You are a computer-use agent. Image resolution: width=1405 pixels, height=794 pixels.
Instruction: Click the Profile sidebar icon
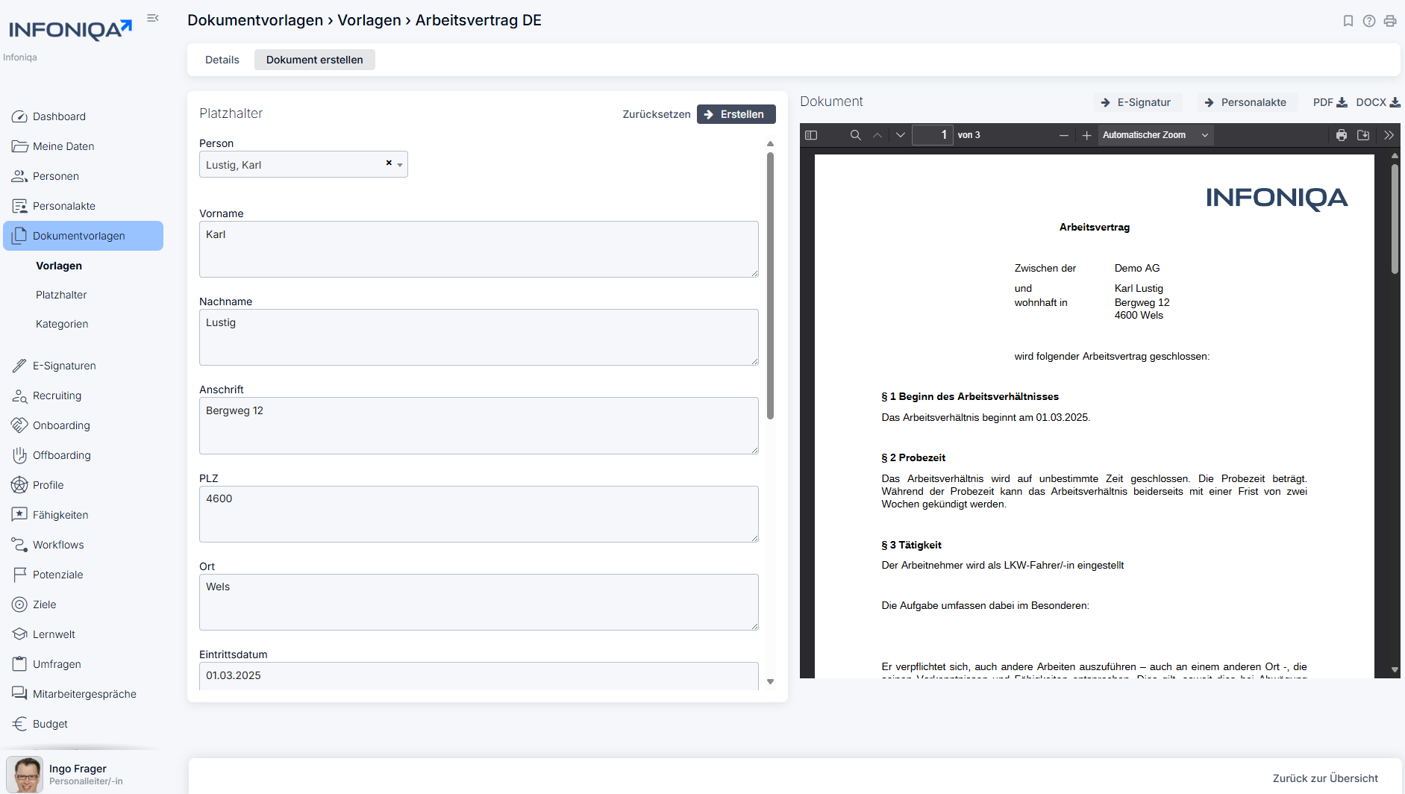(x=19, y=485)
